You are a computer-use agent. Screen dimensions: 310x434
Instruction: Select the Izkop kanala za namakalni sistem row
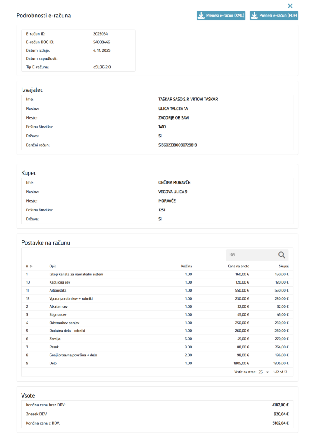[x=76, y=274]
